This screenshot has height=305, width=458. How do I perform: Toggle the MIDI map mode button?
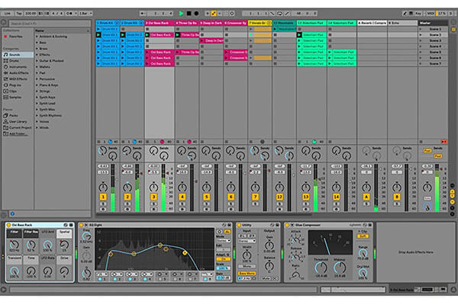click(x=431, y=14)
